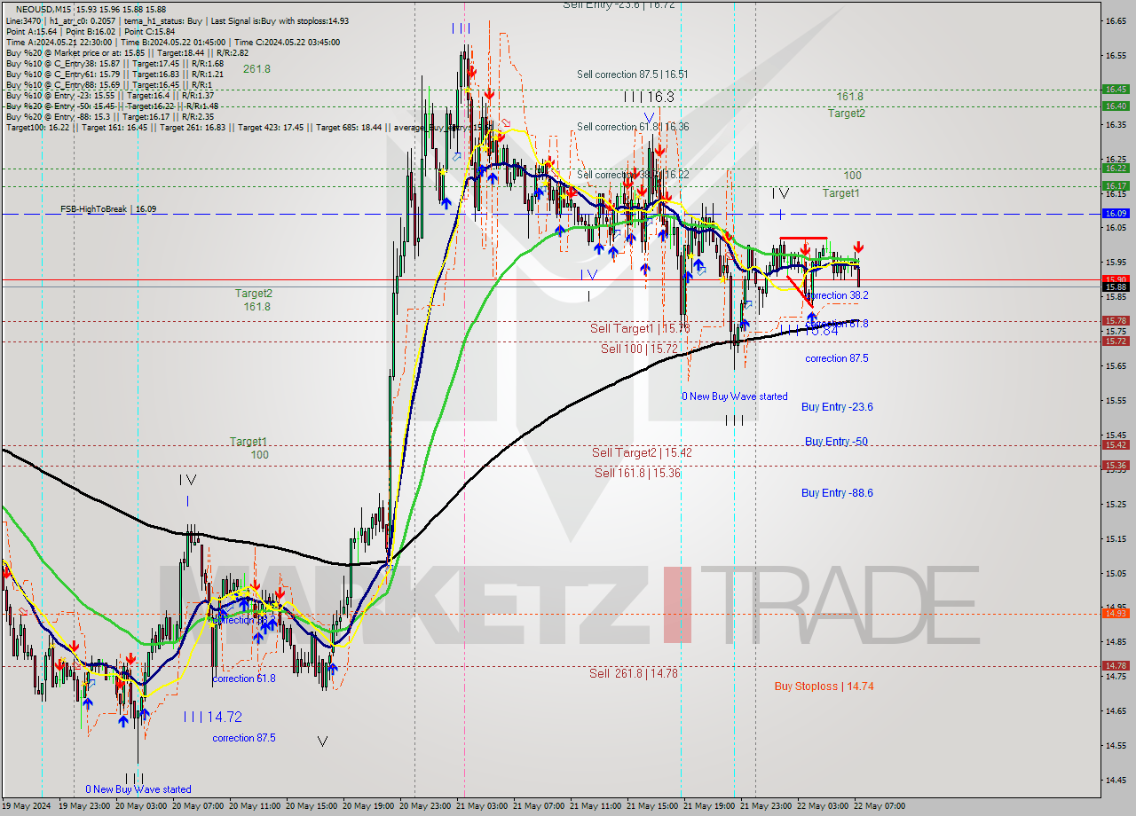
Task: Select the FSB-HighToBreak | 16.09 label
Action: (x=108, y=209)
